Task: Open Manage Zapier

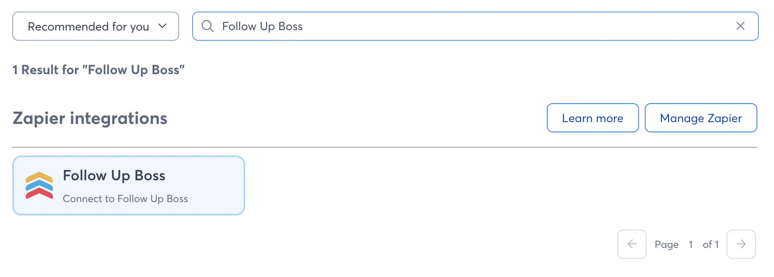Action: (700, 118)
